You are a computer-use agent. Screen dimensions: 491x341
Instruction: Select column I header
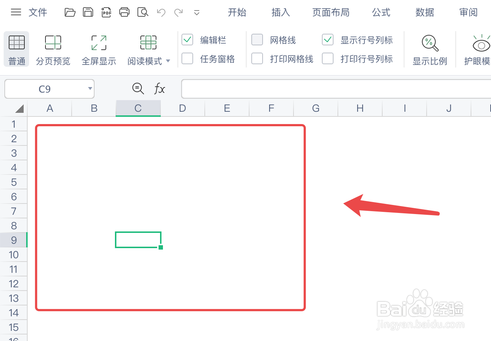[x=404, y=108]
